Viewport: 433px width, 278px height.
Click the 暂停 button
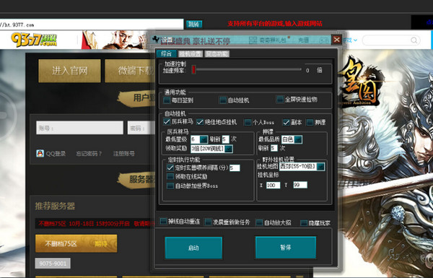pyautogui.click(x=286, y=248)
